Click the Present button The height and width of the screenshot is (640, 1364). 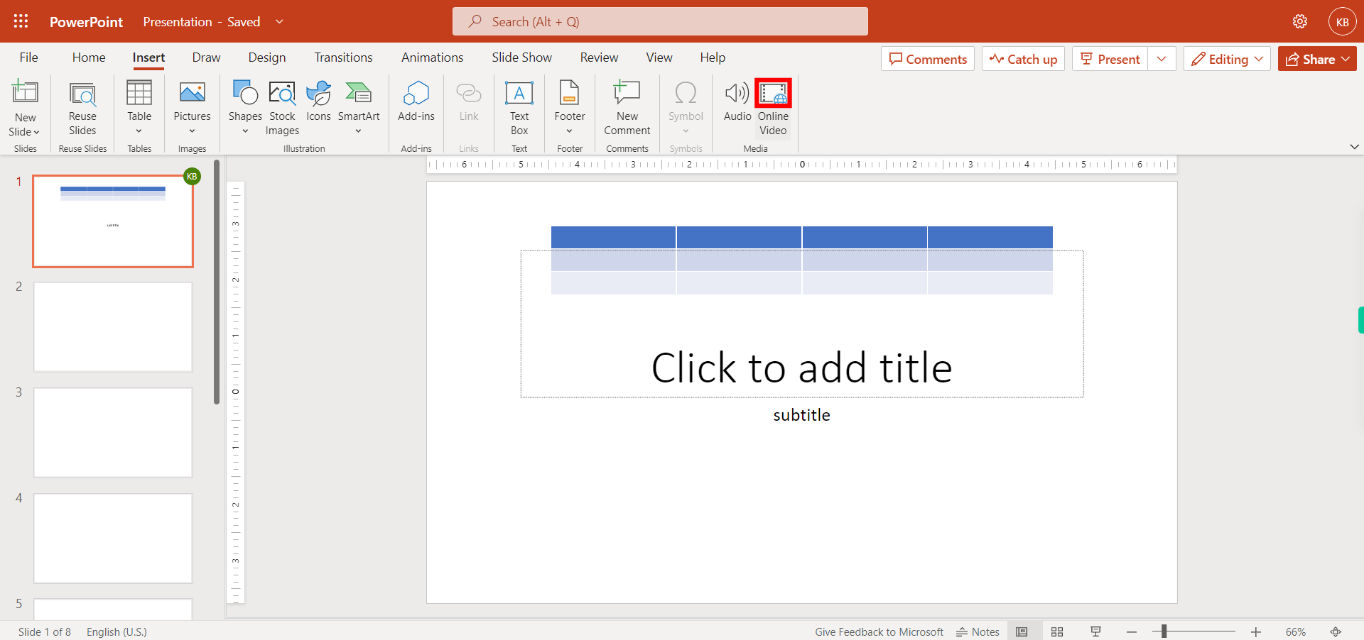click(x=1110, y=59)
